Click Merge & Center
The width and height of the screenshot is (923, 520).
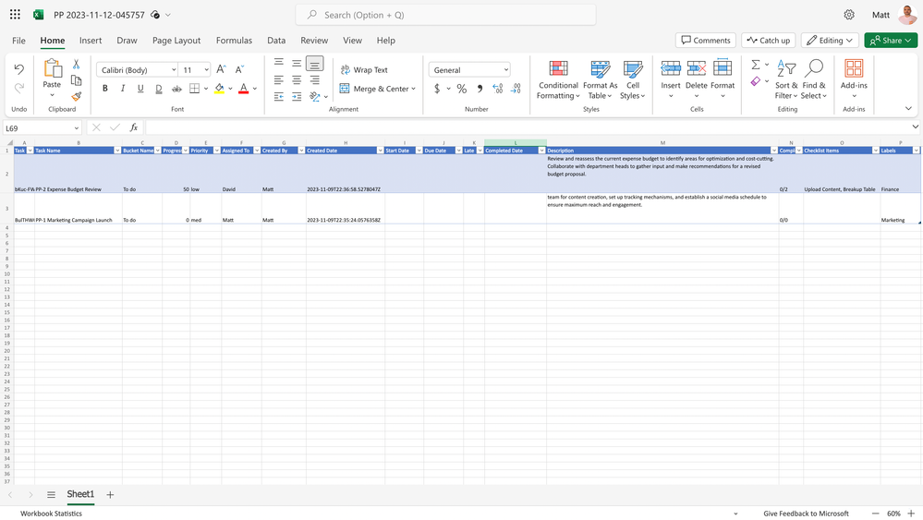coord(377,89)
